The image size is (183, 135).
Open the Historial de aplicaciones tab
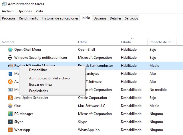60,18
